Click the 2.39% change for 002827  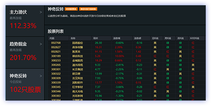(119, 47)
